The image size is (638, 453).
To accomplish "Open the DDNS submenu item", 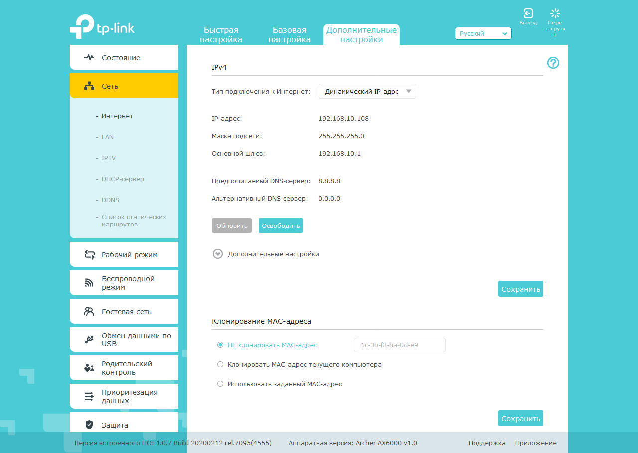I will [110, 200].
